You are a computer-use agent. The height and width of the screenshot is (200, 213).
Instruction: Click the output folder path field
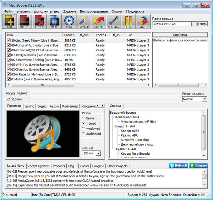pyautogui.click(x=171, y=24)
